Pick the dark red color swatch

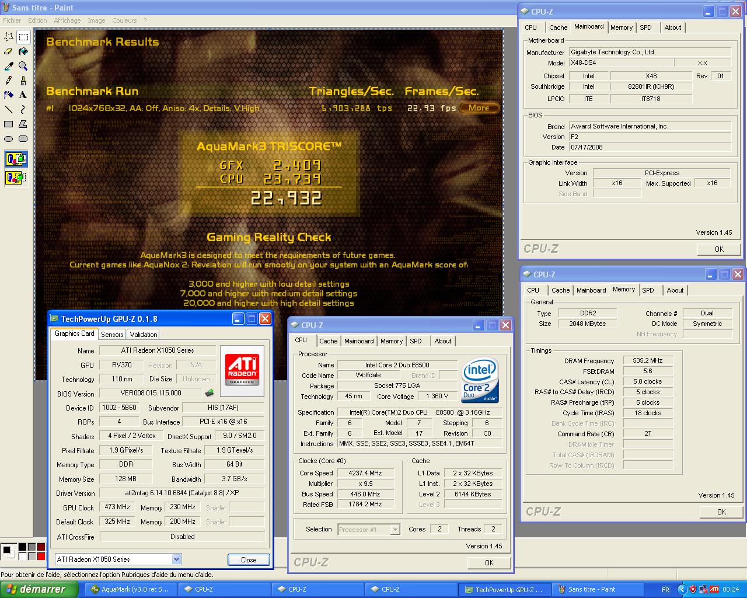click(x=41, y=547)
